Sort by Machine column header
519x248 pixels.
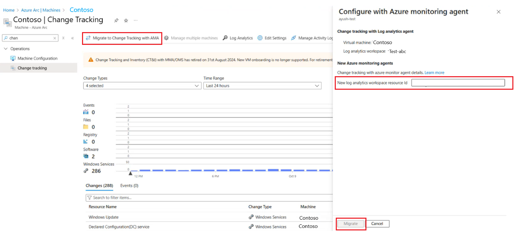pyautogui.click(x=308, y=207)
